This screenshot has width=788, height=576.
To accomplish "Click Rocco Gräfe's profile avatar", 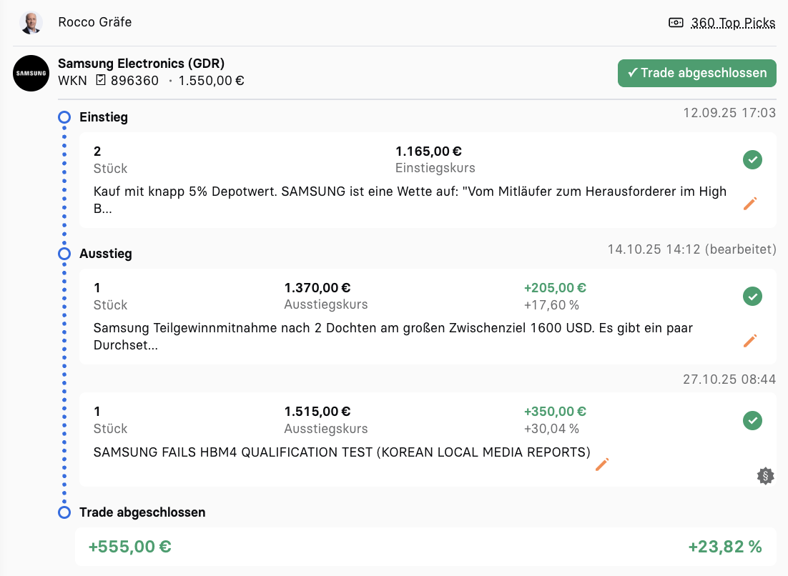I will coord(31,22).
